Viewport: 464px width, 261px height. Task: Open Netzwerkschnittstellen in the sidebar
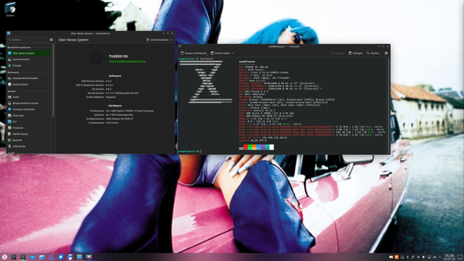click(29, 78)
